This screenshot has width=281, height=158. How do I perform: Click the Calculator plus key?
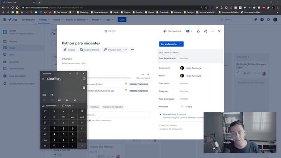[x=82, y=140]
